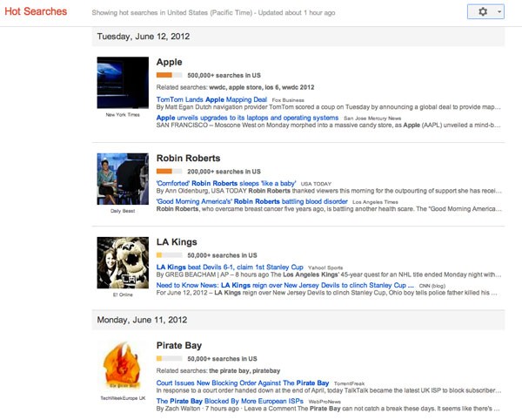The height and width of the screenshot is (420, 522).
Task: Click the Apple search volume bar
Action: coord(169,76)
